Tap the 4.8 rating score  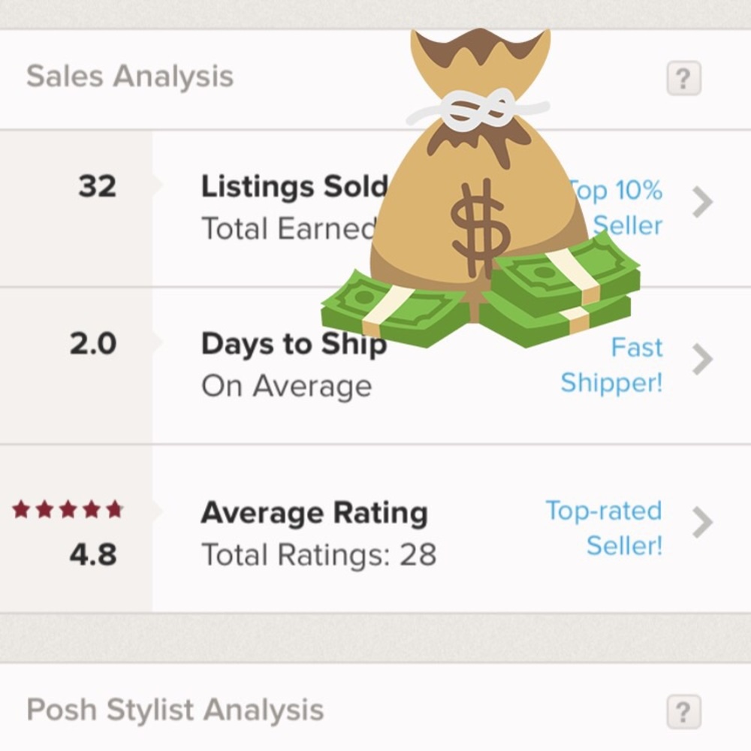[93, 554]
